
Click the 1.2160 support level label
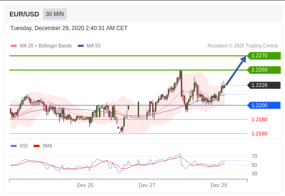pyautogui.click(x=260, y=133)
